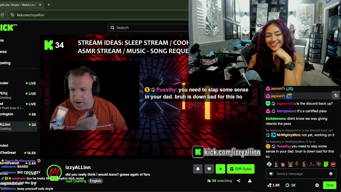Click the English language tag

[x=95, y=181]
